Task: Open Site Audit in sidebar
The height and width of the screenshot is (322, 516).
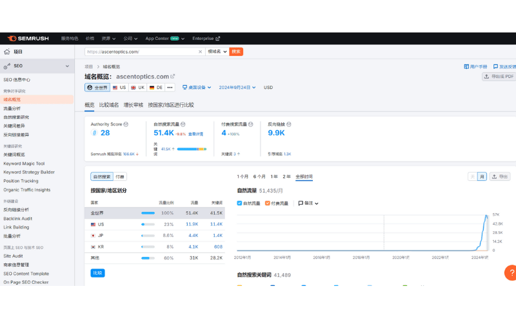Action: (13, 256)
